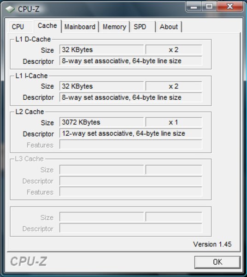Click the L1 I-Cache size field showing 32 KBytes
This screenshot has height=277, width=247.
[x=101, y=86]
